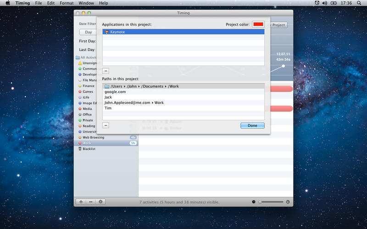Select the iLife project
The image size is (367, 229).
[x=84, y=97]
